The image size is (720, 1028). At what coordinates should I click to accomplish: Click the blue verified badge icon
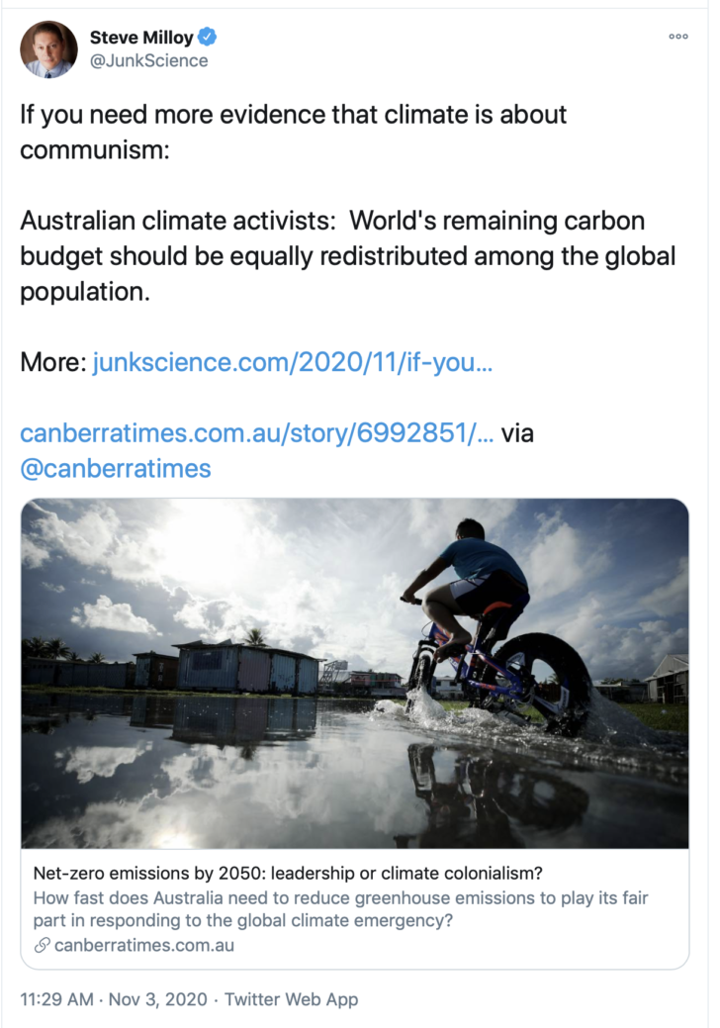(x=208, y=37)
